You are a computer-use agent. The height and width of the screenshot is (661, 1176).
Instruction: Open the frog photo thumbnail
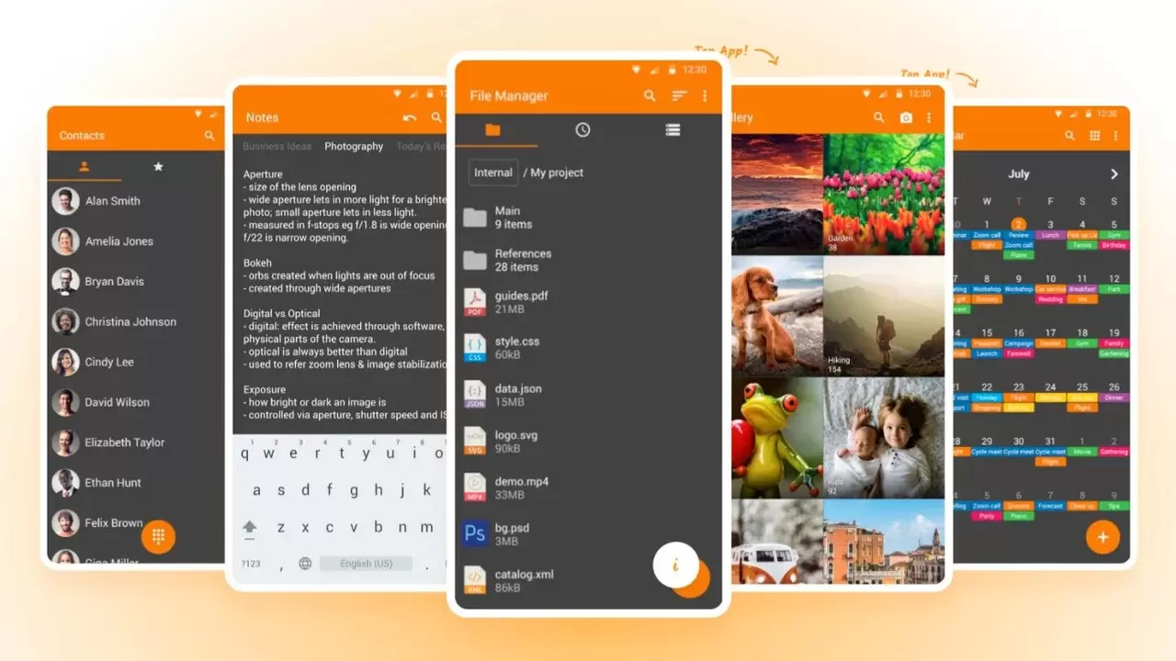(x=777, y=438)
